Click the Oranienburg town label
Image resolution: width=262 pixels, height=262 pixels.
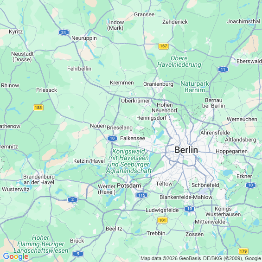point(158,84)
